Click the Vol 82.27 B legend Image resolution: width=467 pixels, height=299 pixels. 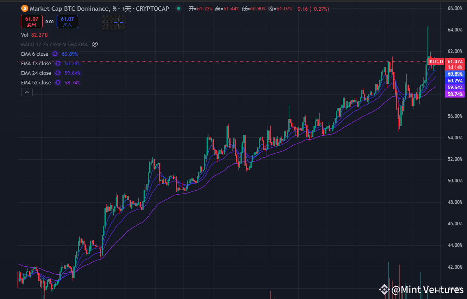pos(35,35)
